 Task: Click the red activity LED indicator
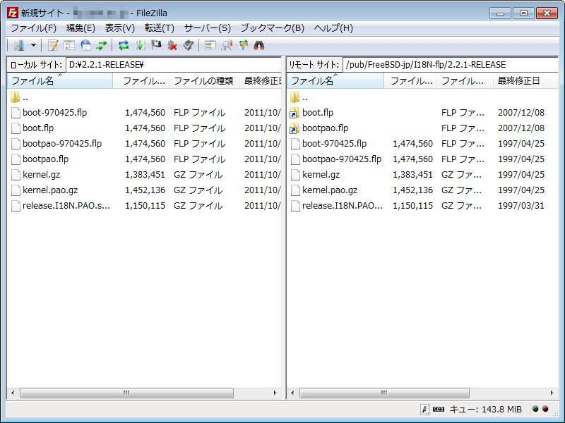[x=545, y=409]
